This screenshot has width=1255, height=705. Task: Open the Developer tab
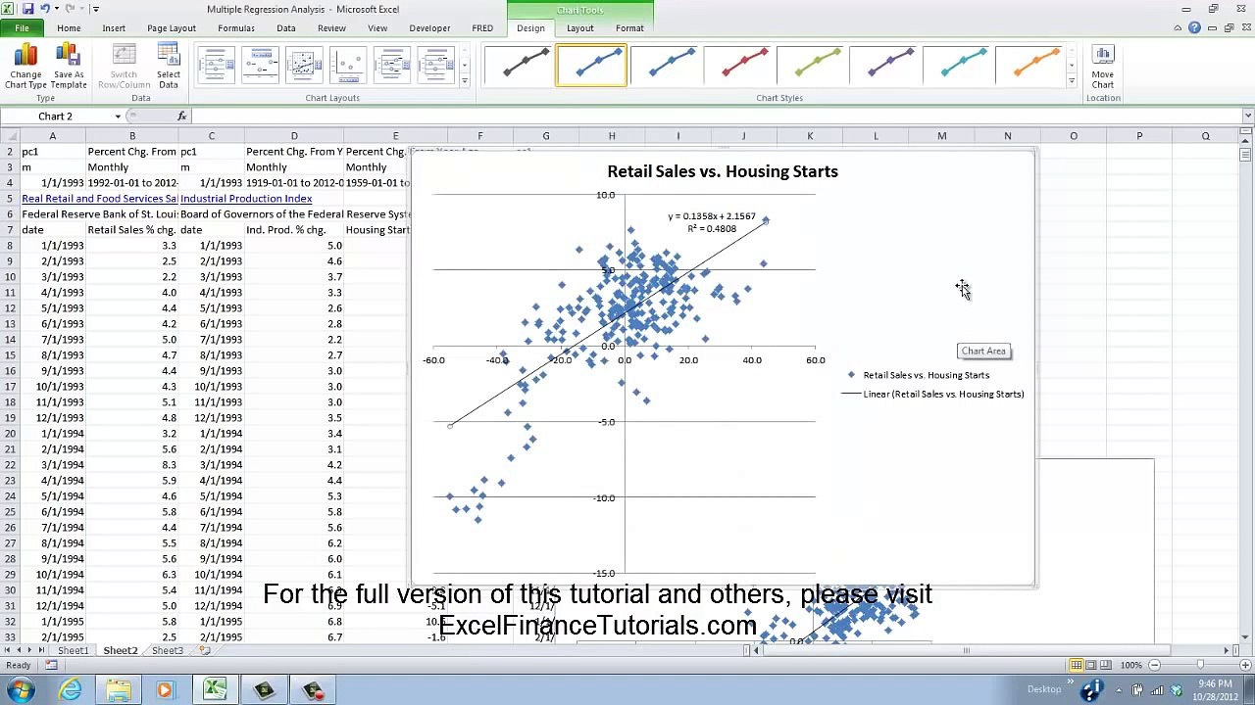point(429,28)
